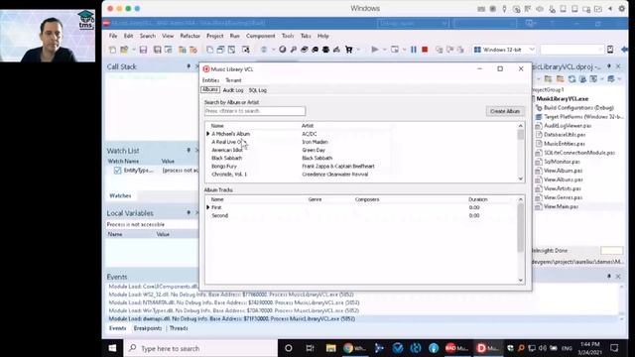
Task: Stop the program with red square icon
Action: [425, 50]
